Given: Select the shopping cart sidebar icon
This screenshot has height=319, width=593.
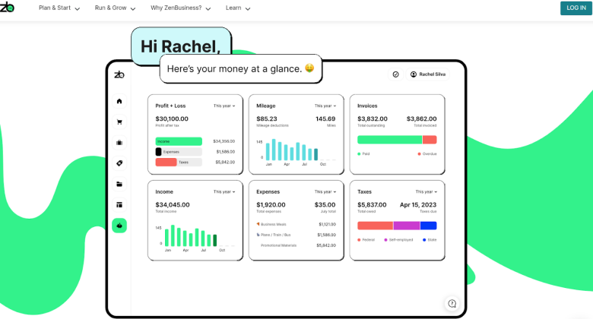Looking at the screenshot, I should coord(119,122).
